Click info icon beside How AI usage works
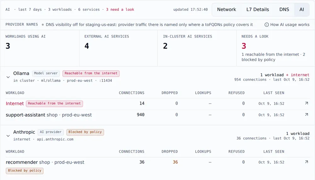The height and width of the screenshot is (180, 315). pos(266,25)
